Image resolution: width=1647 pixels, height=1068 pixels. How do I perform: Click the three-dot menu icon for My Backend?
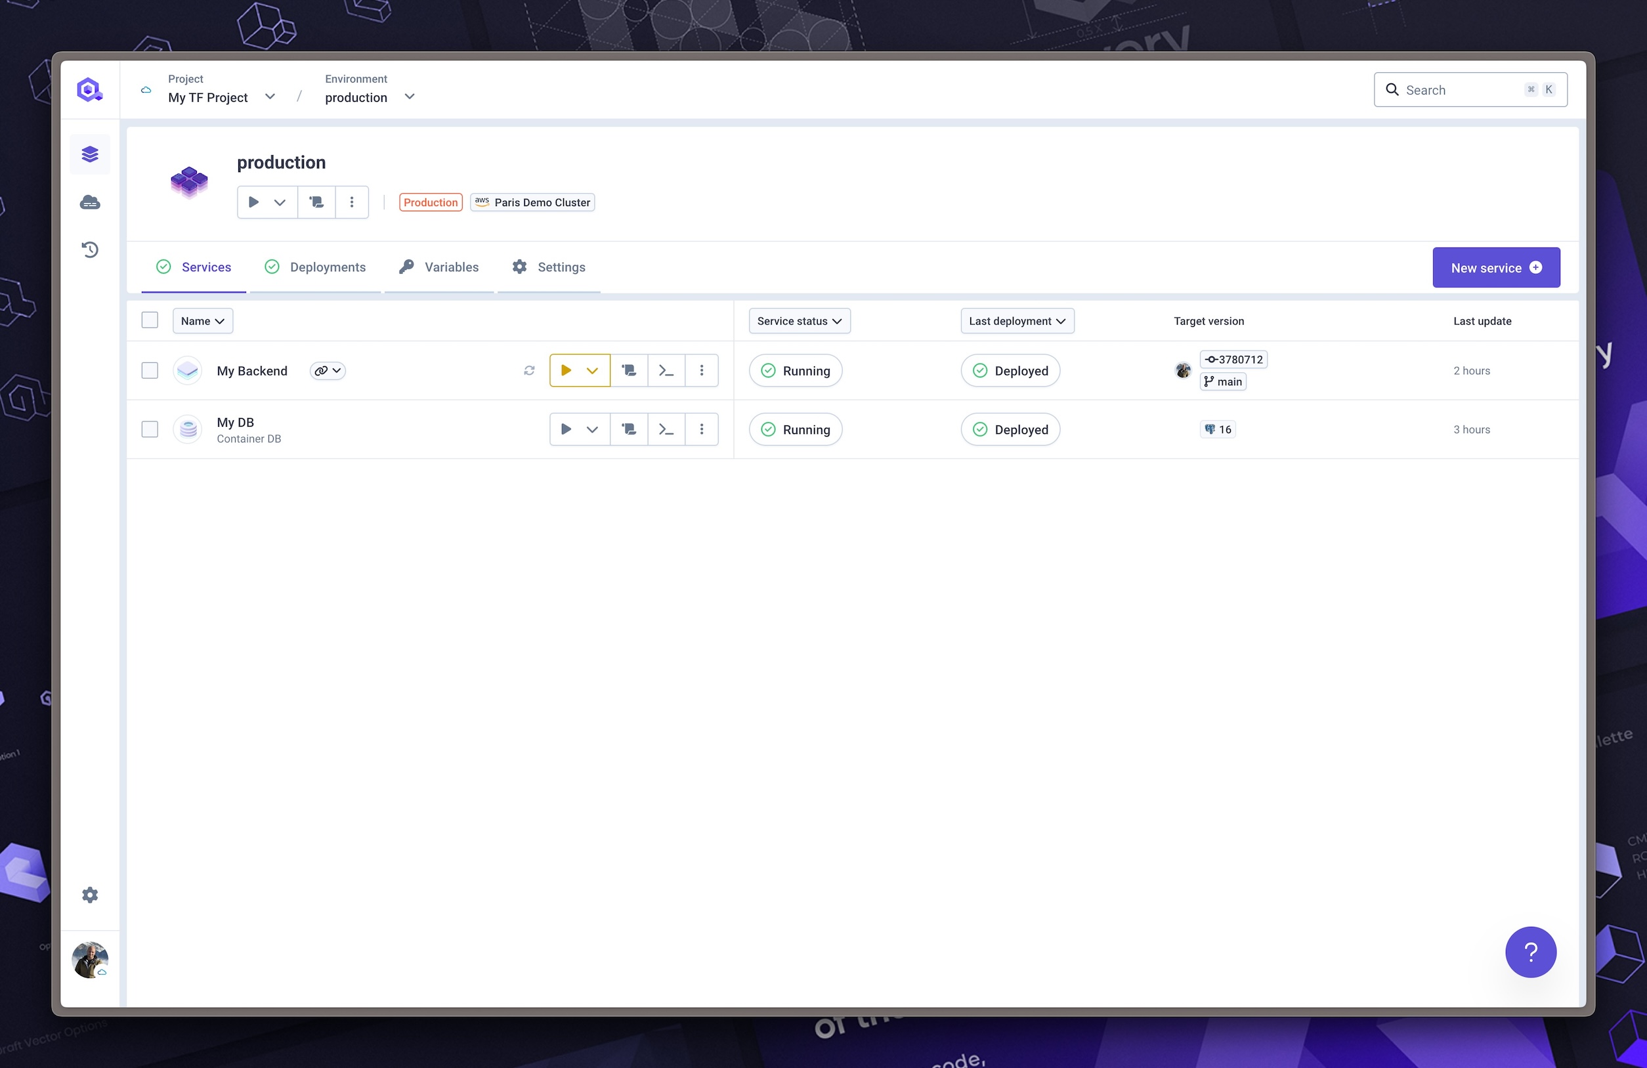pos(702,370)
